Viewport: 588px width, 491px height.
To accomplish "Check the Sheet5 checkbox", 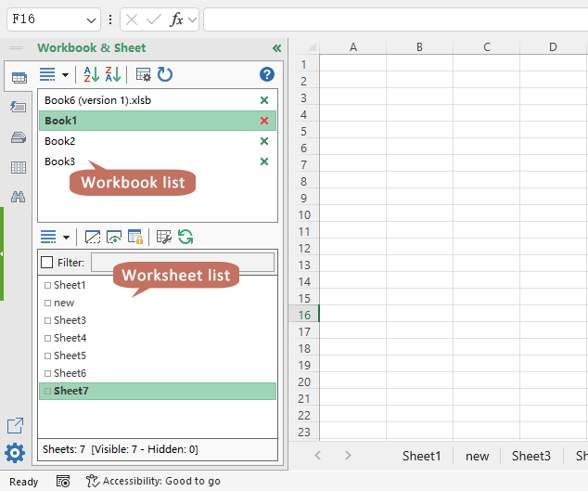I will (x=47, y=355).
